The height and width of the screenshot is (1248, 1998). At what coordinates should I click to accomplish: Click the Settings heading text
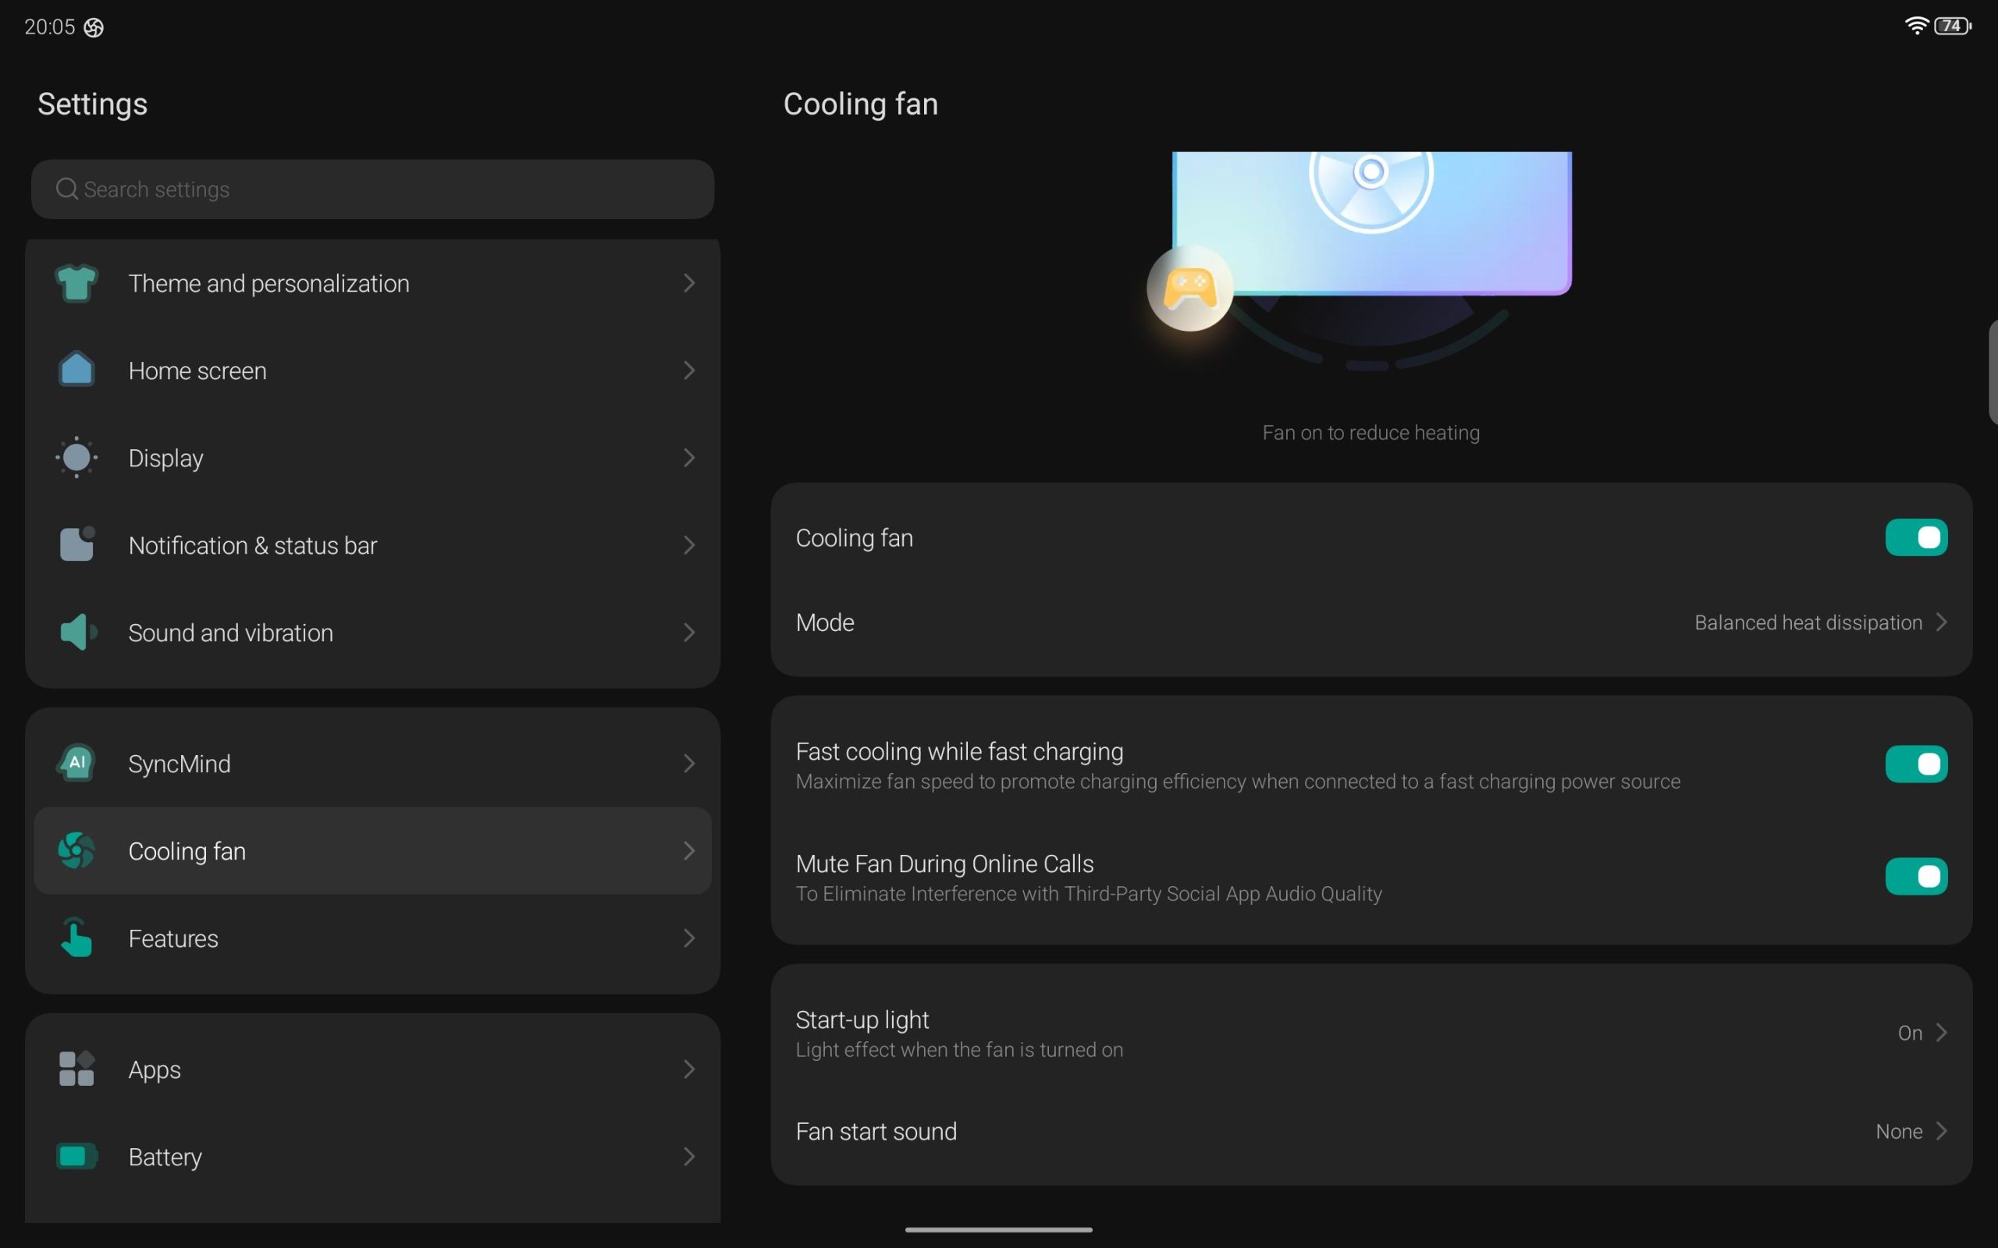(x=92, y=104)
